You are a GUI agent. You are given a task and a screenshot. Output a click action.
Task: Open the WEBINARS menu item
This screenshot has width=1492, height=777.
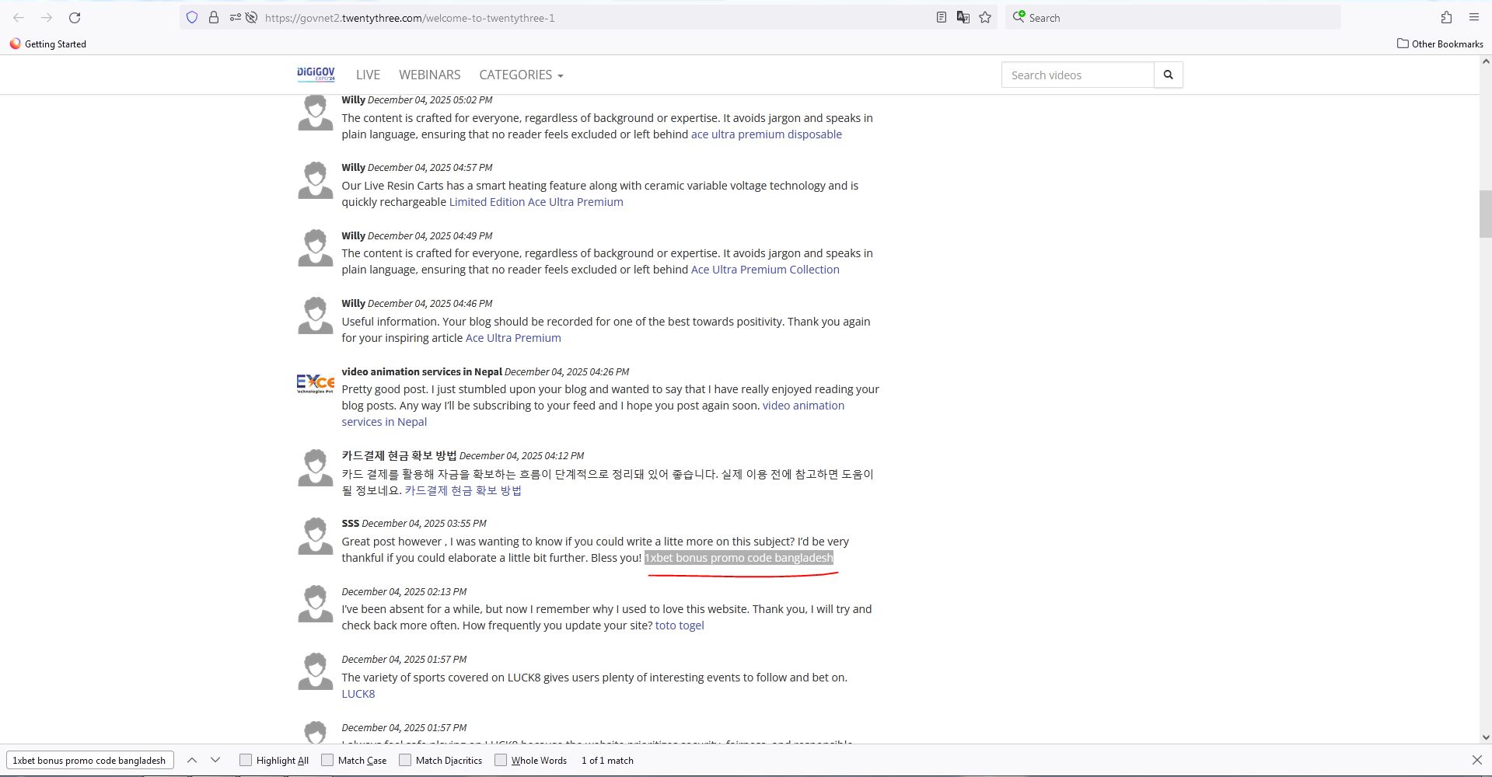point(429,75)
